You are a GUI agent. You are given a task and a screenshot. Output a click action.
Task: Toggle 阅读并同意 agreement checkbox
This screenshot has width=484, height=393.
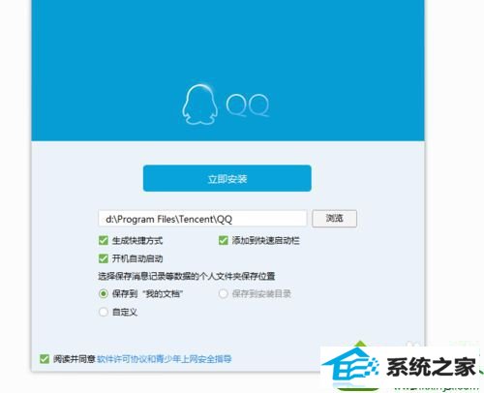click(45, 359)
